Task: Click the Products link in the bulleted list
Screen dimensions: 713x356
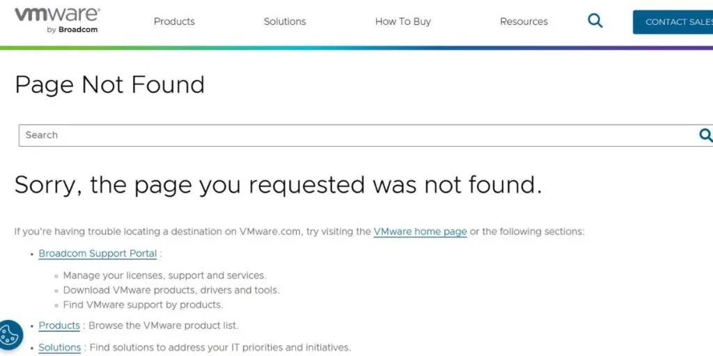Action: pos(59,325)
